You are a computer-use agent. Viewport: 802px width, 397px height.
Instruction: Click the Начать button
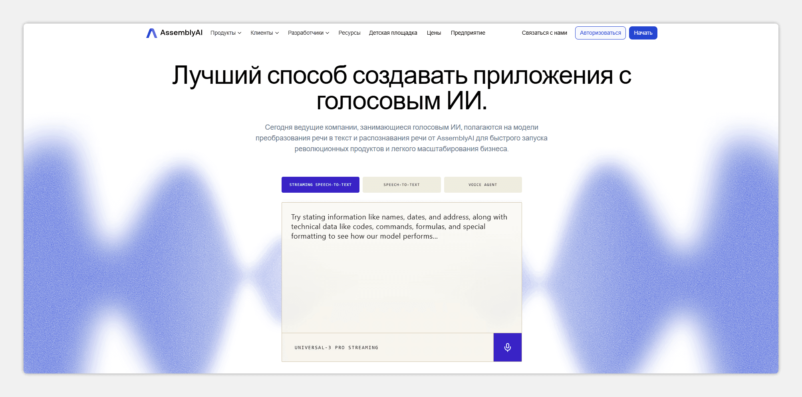[643, 33]
